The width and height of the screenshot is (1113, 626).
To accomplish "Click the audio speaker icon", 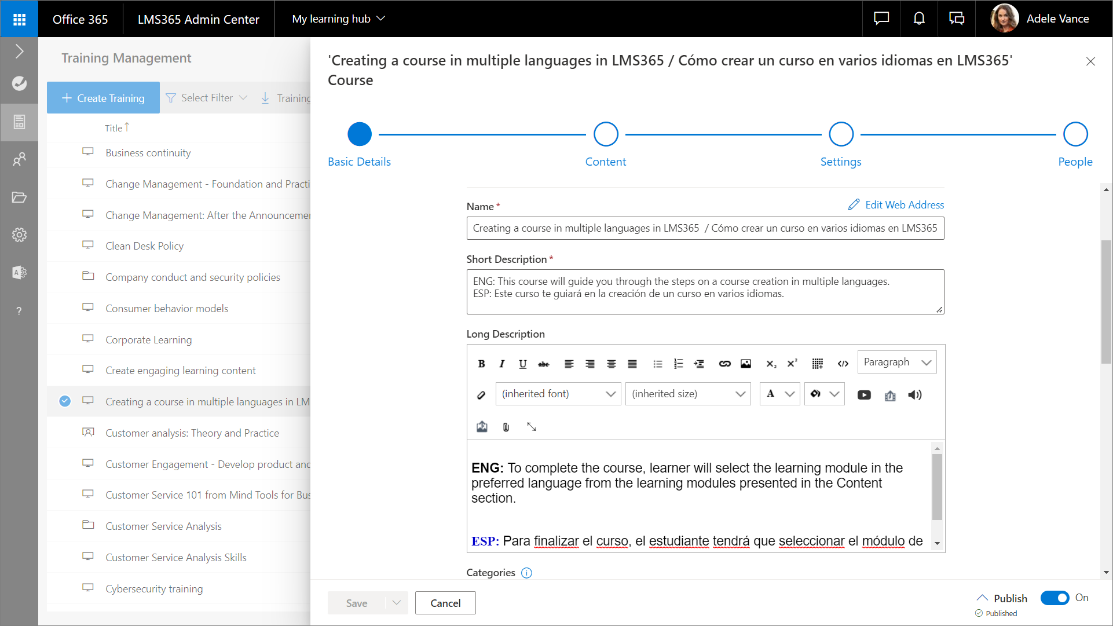I will pyautogui.click(x=915, y=395).
